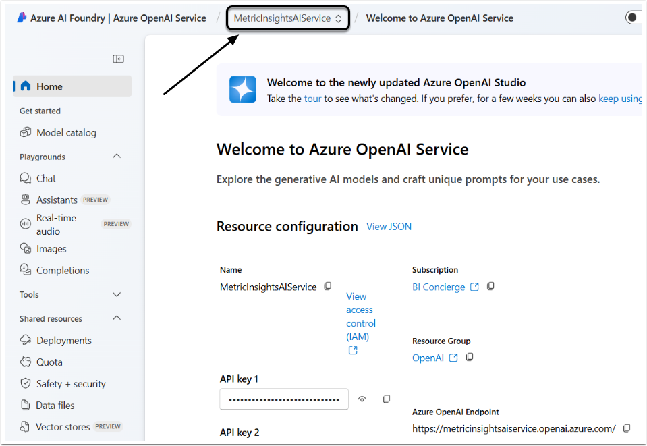Open the tour link in banner

pos(312,99)
